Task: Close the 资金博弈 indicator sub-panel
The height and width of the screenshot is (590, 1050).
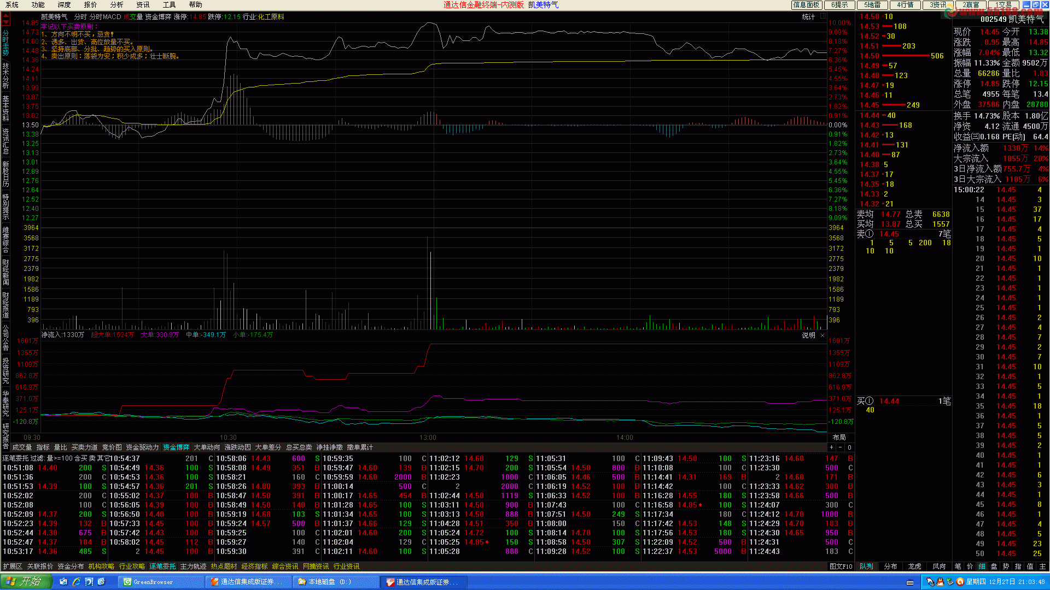Action: tap(822, 335)
